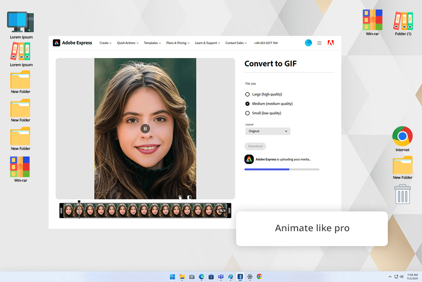Click the volume icon in system tray
The image size is (422, 282).
pyautogui.click(x=401, y=277)
